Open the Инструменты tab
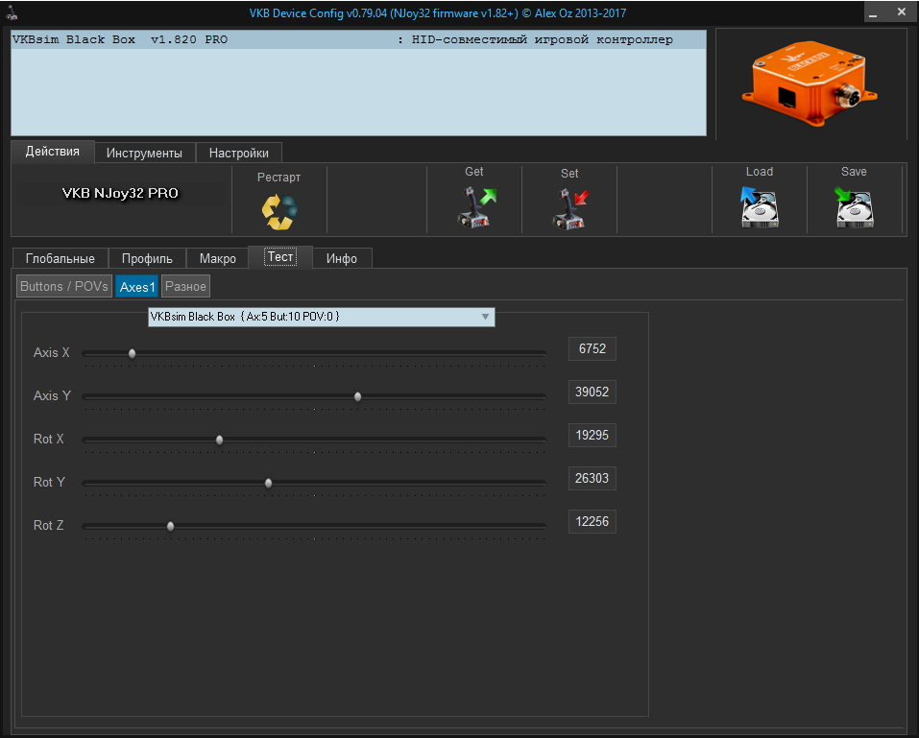This screenshot has width=919, height=738. [x=144, y=153]
